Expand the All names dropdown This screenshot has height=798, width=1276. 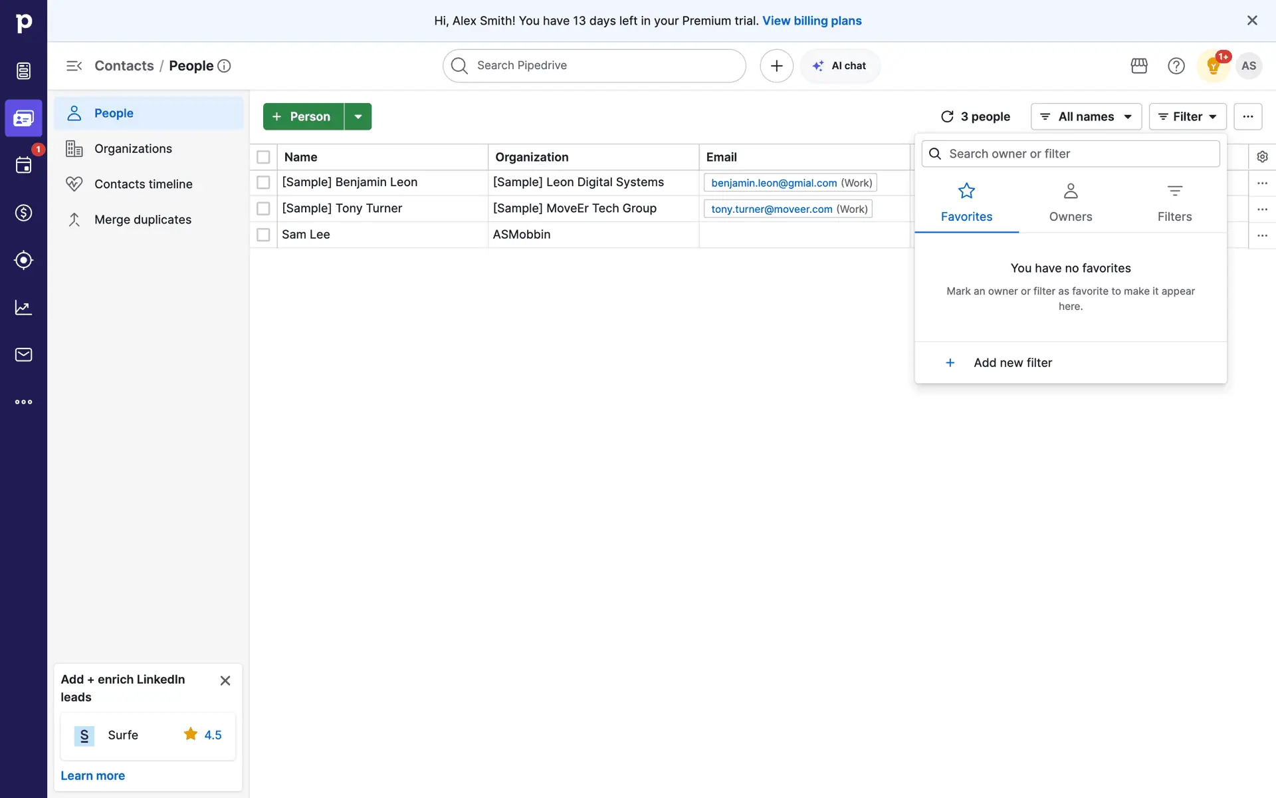pos(1086,117)
